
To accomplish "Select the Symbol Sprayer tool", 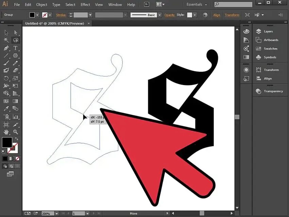I will [x=6, y=117].
